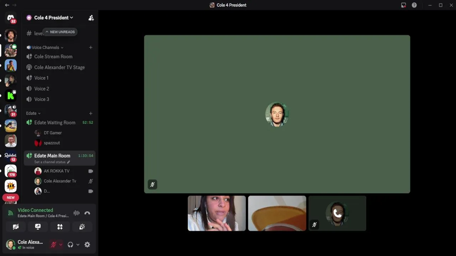Open activities launcher icon
456x256 pixels.
point(60,227)
